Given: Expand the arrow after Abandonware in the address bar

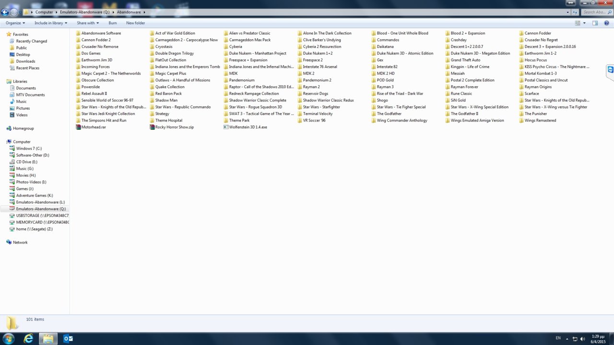Looking at the screenshot, I should click(144, 12).
